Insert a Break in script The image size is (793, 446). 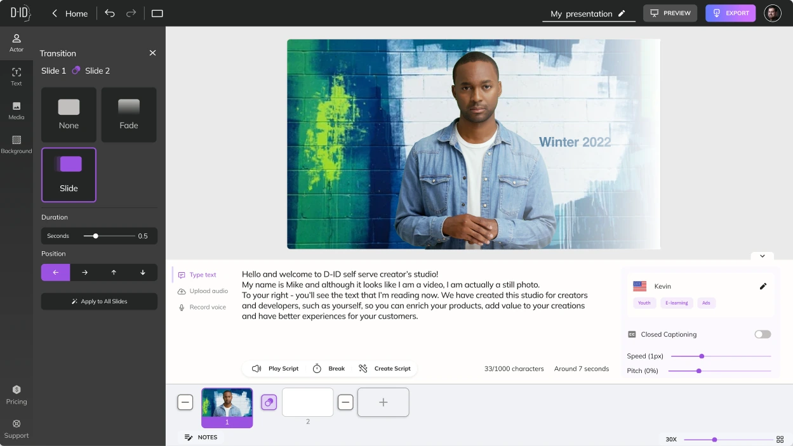coord(329,369)
